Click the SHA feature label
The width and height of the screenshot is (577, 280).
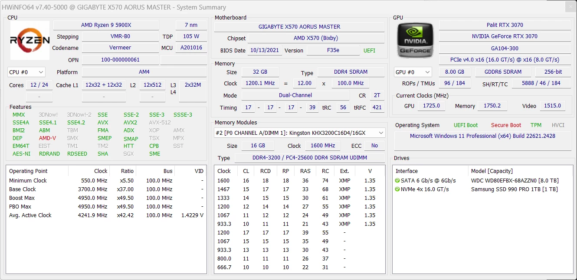[103, 154]
